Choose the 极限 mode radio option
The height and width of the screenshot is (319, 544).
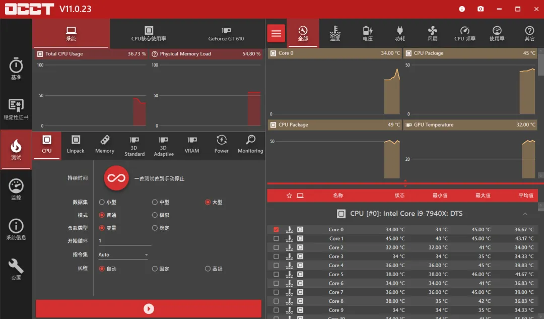point(156,215)
